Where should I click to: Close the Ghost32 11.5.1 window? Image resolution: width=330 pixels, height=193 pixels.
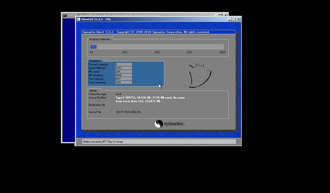coord(238,19)
